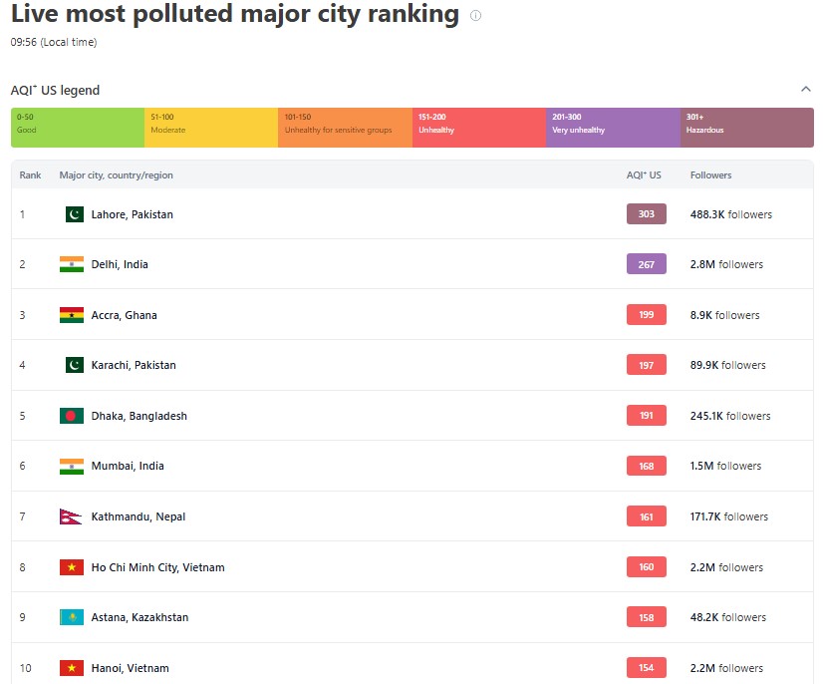Click the Ghana flag icon for Accra

72,315
